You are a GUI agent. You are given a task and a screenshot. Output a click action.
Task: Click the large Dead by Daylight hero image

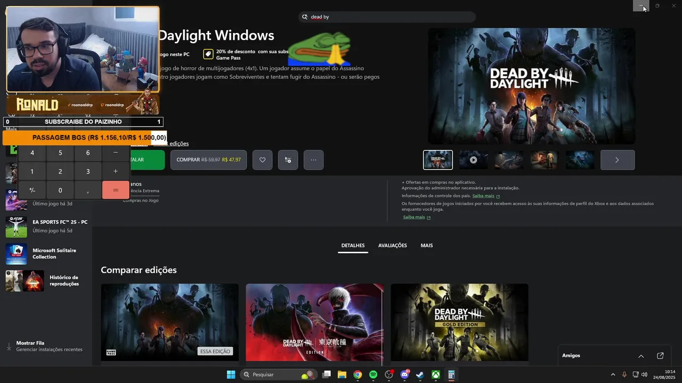coord(532,86)
